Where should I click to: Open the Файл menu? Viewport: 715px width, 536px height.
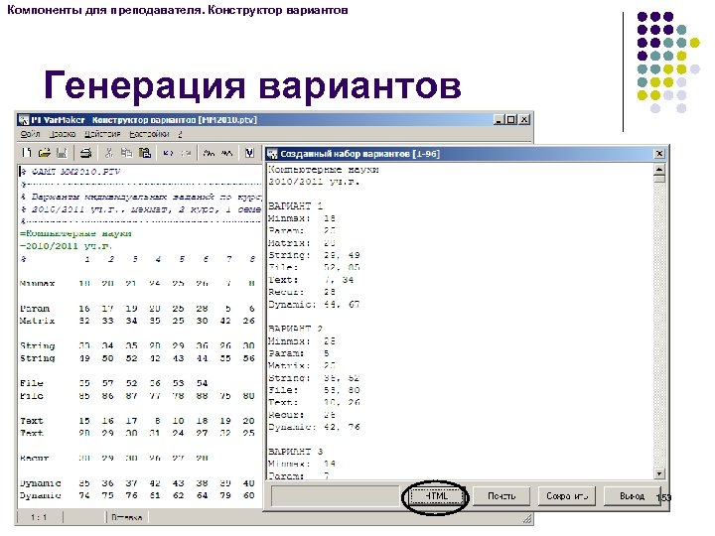[x=30, y=134]
